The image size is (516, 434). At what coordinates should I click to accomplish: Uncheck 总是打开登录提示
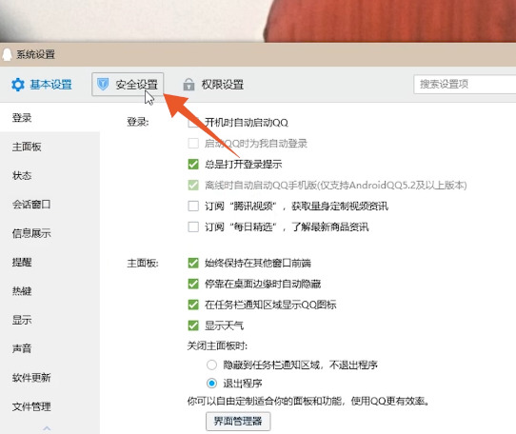(193, 164)
